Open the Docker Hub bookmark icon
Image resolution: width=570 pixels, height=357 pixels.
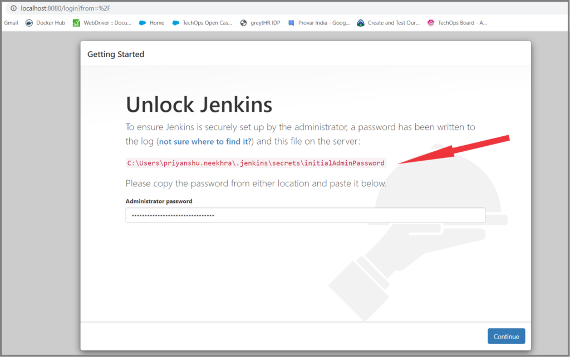pyautogui.click(x=29, y=23)
